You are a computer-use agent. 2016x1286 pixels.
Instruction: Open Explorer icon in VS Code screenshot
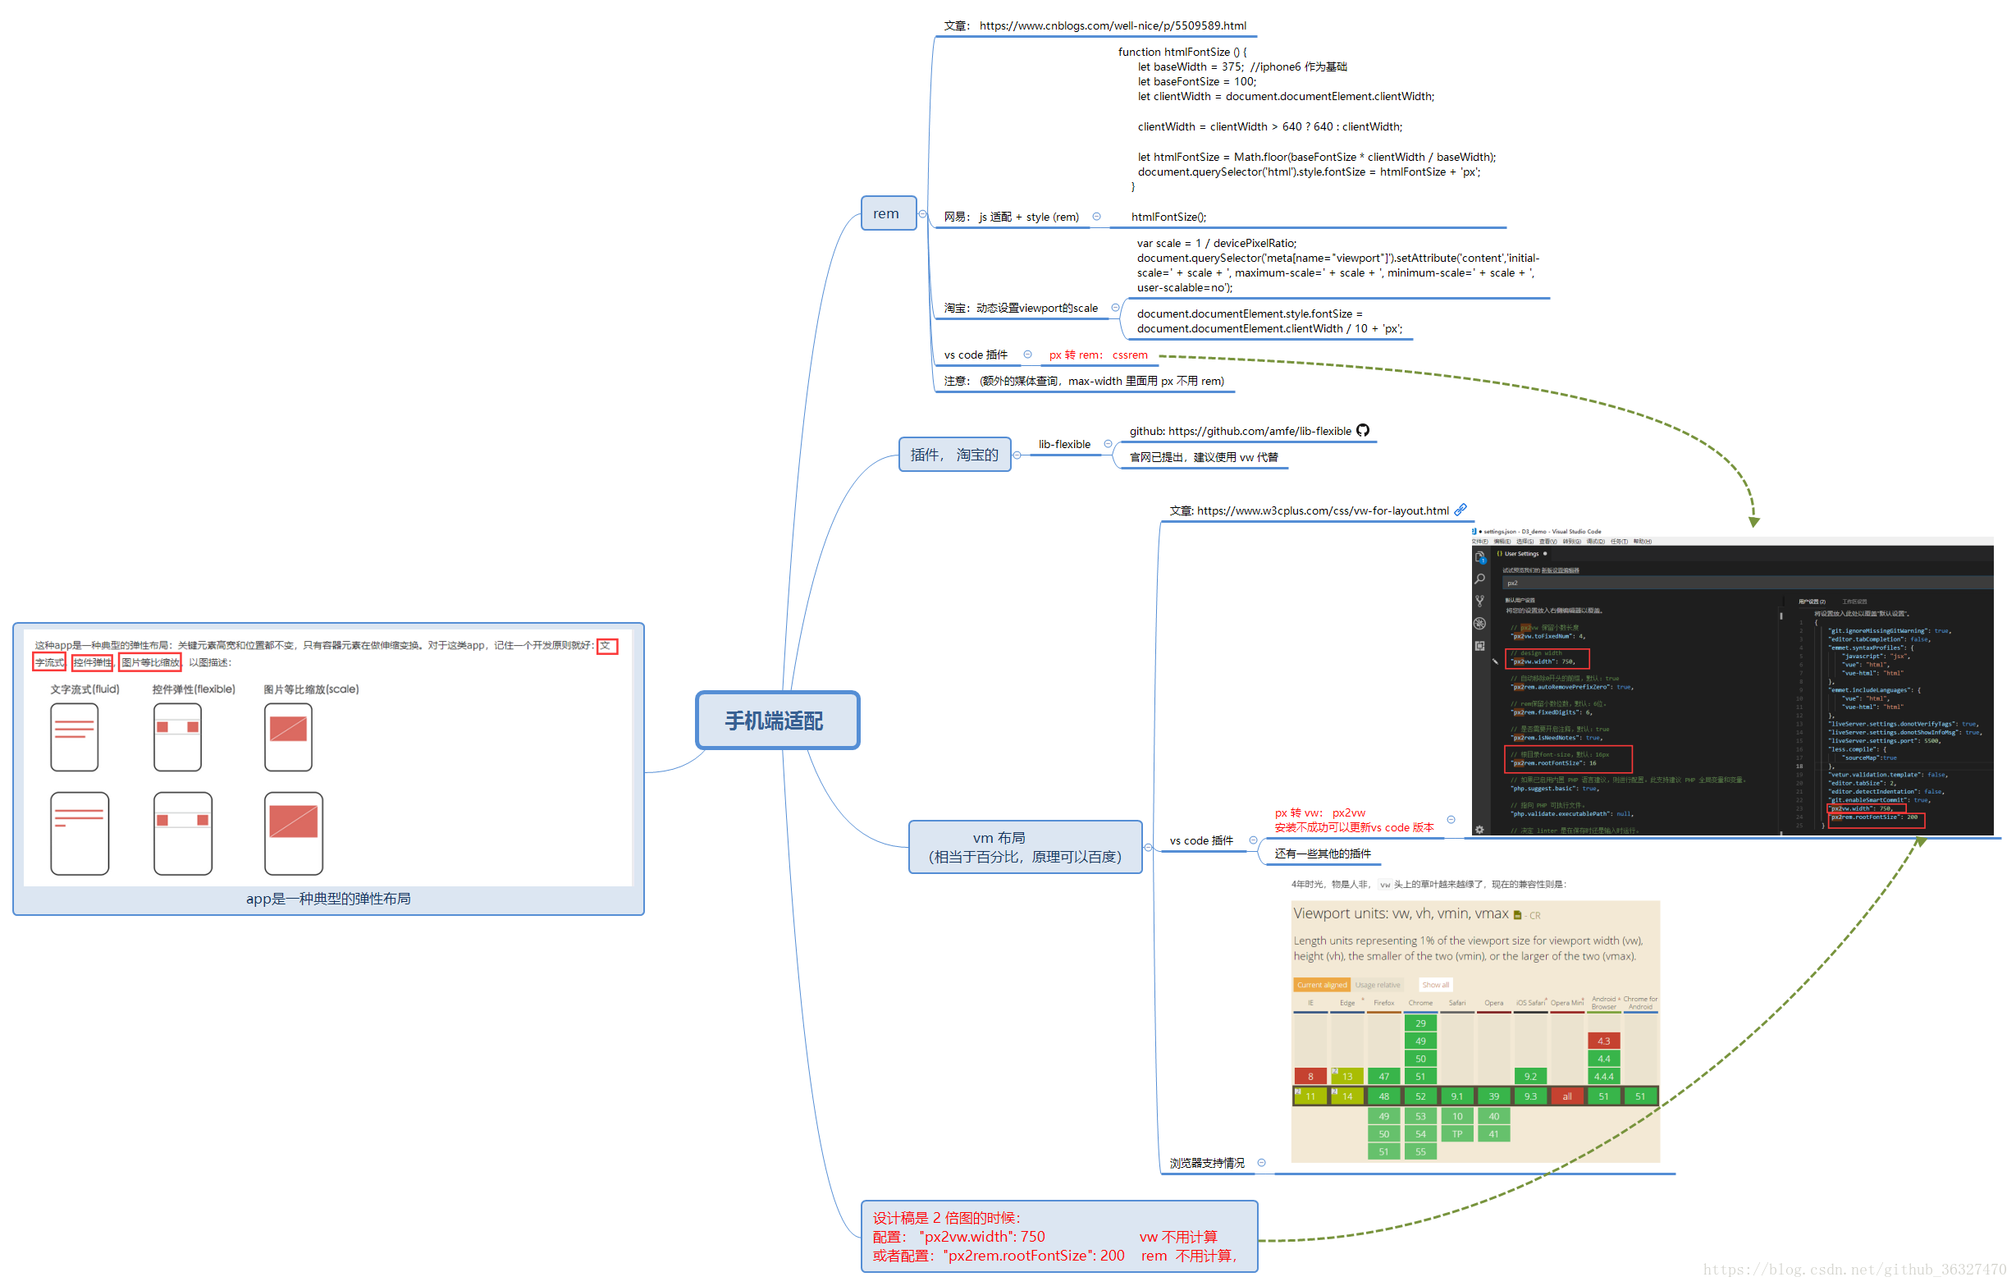click(1480, 557)
